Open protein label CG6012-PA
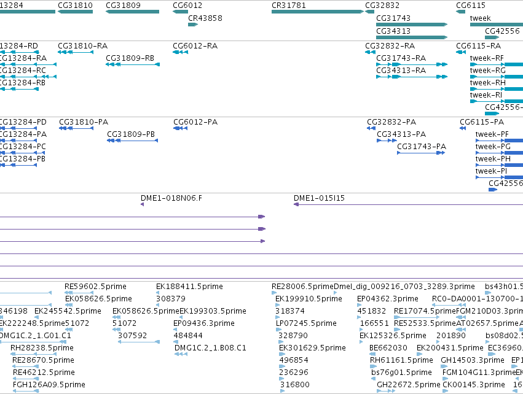This screenshot has width=523, height=394. point(195,122)
